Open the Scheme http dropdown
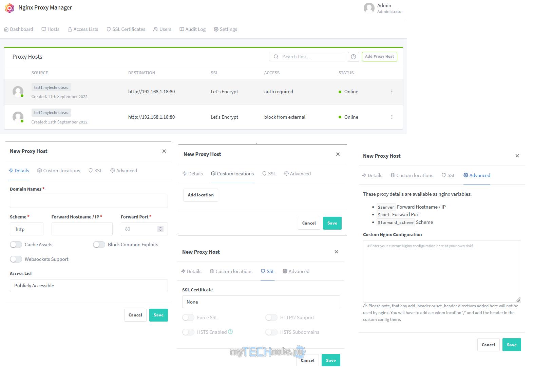 [x=26, y=229]
